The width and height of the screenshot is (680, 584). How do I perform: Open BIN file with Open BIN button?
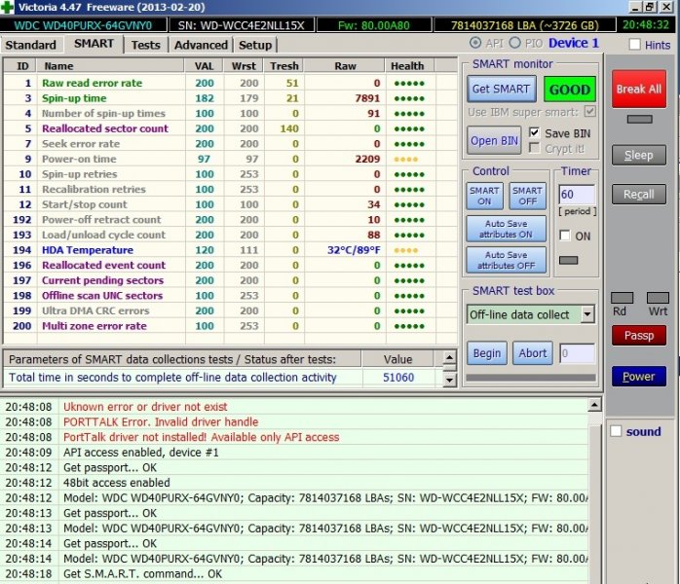(x=494, y=140)
